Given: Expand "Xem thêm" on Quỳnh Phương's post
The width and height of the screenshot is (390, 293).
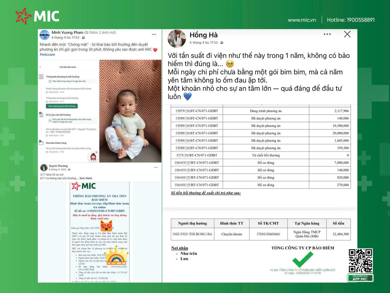Looking at the screenshot, I should (x=86, y=178).
